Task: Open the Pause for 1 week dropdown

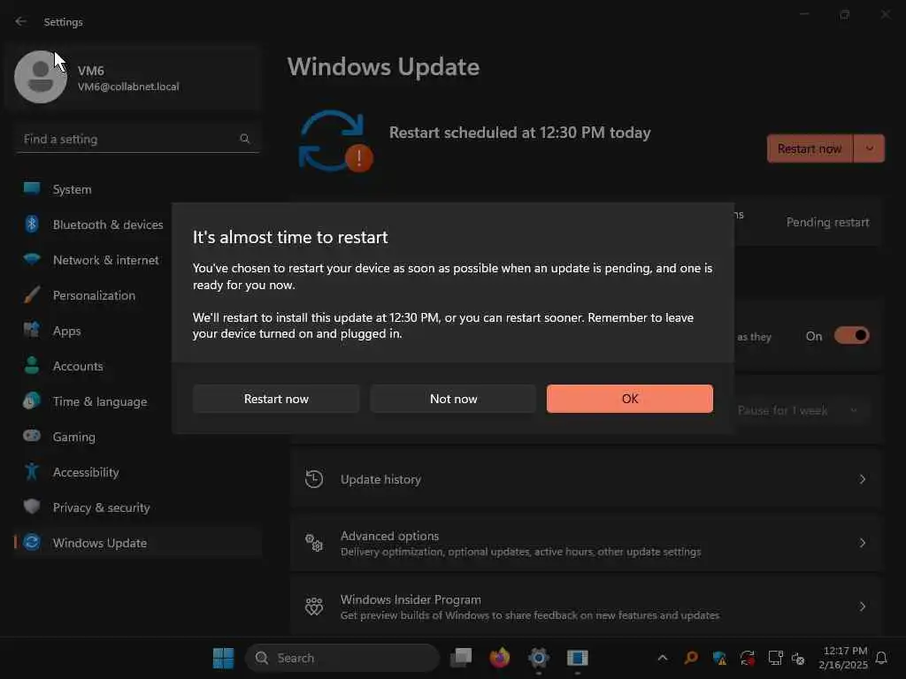Action: [798, 410]
